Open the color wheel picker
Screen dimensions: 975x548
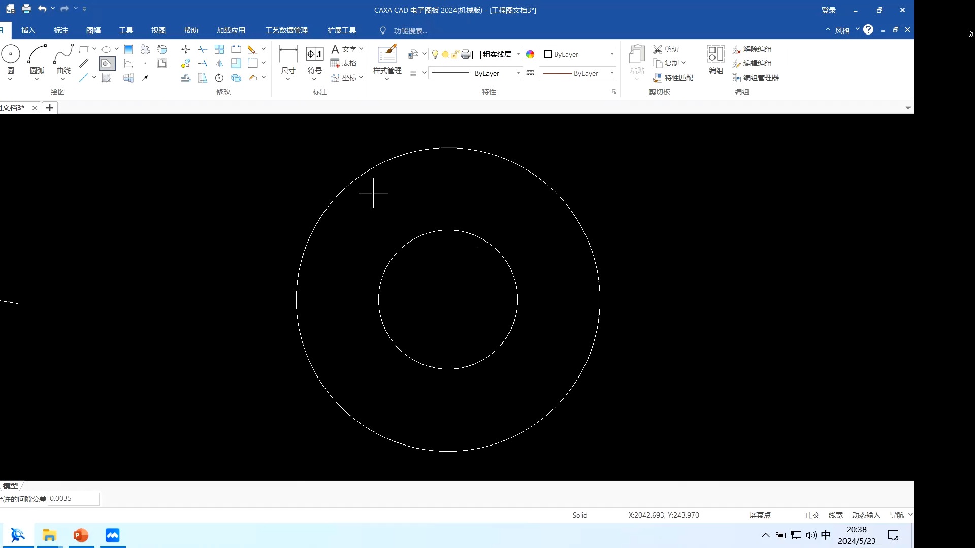coord(530,54)
